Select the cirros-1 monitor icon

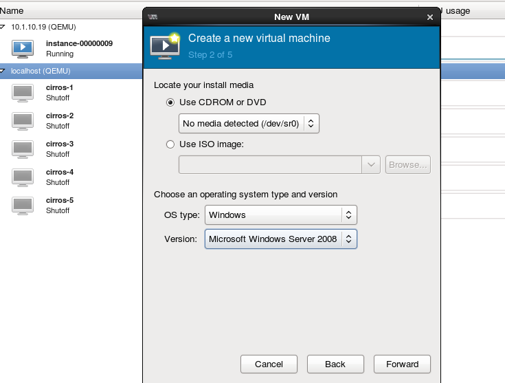(23, 93)
